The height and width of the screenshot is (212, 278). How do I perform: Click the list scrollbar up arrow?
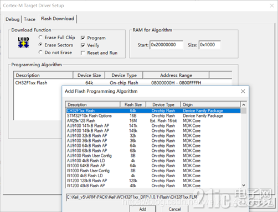tap(244, 105)
